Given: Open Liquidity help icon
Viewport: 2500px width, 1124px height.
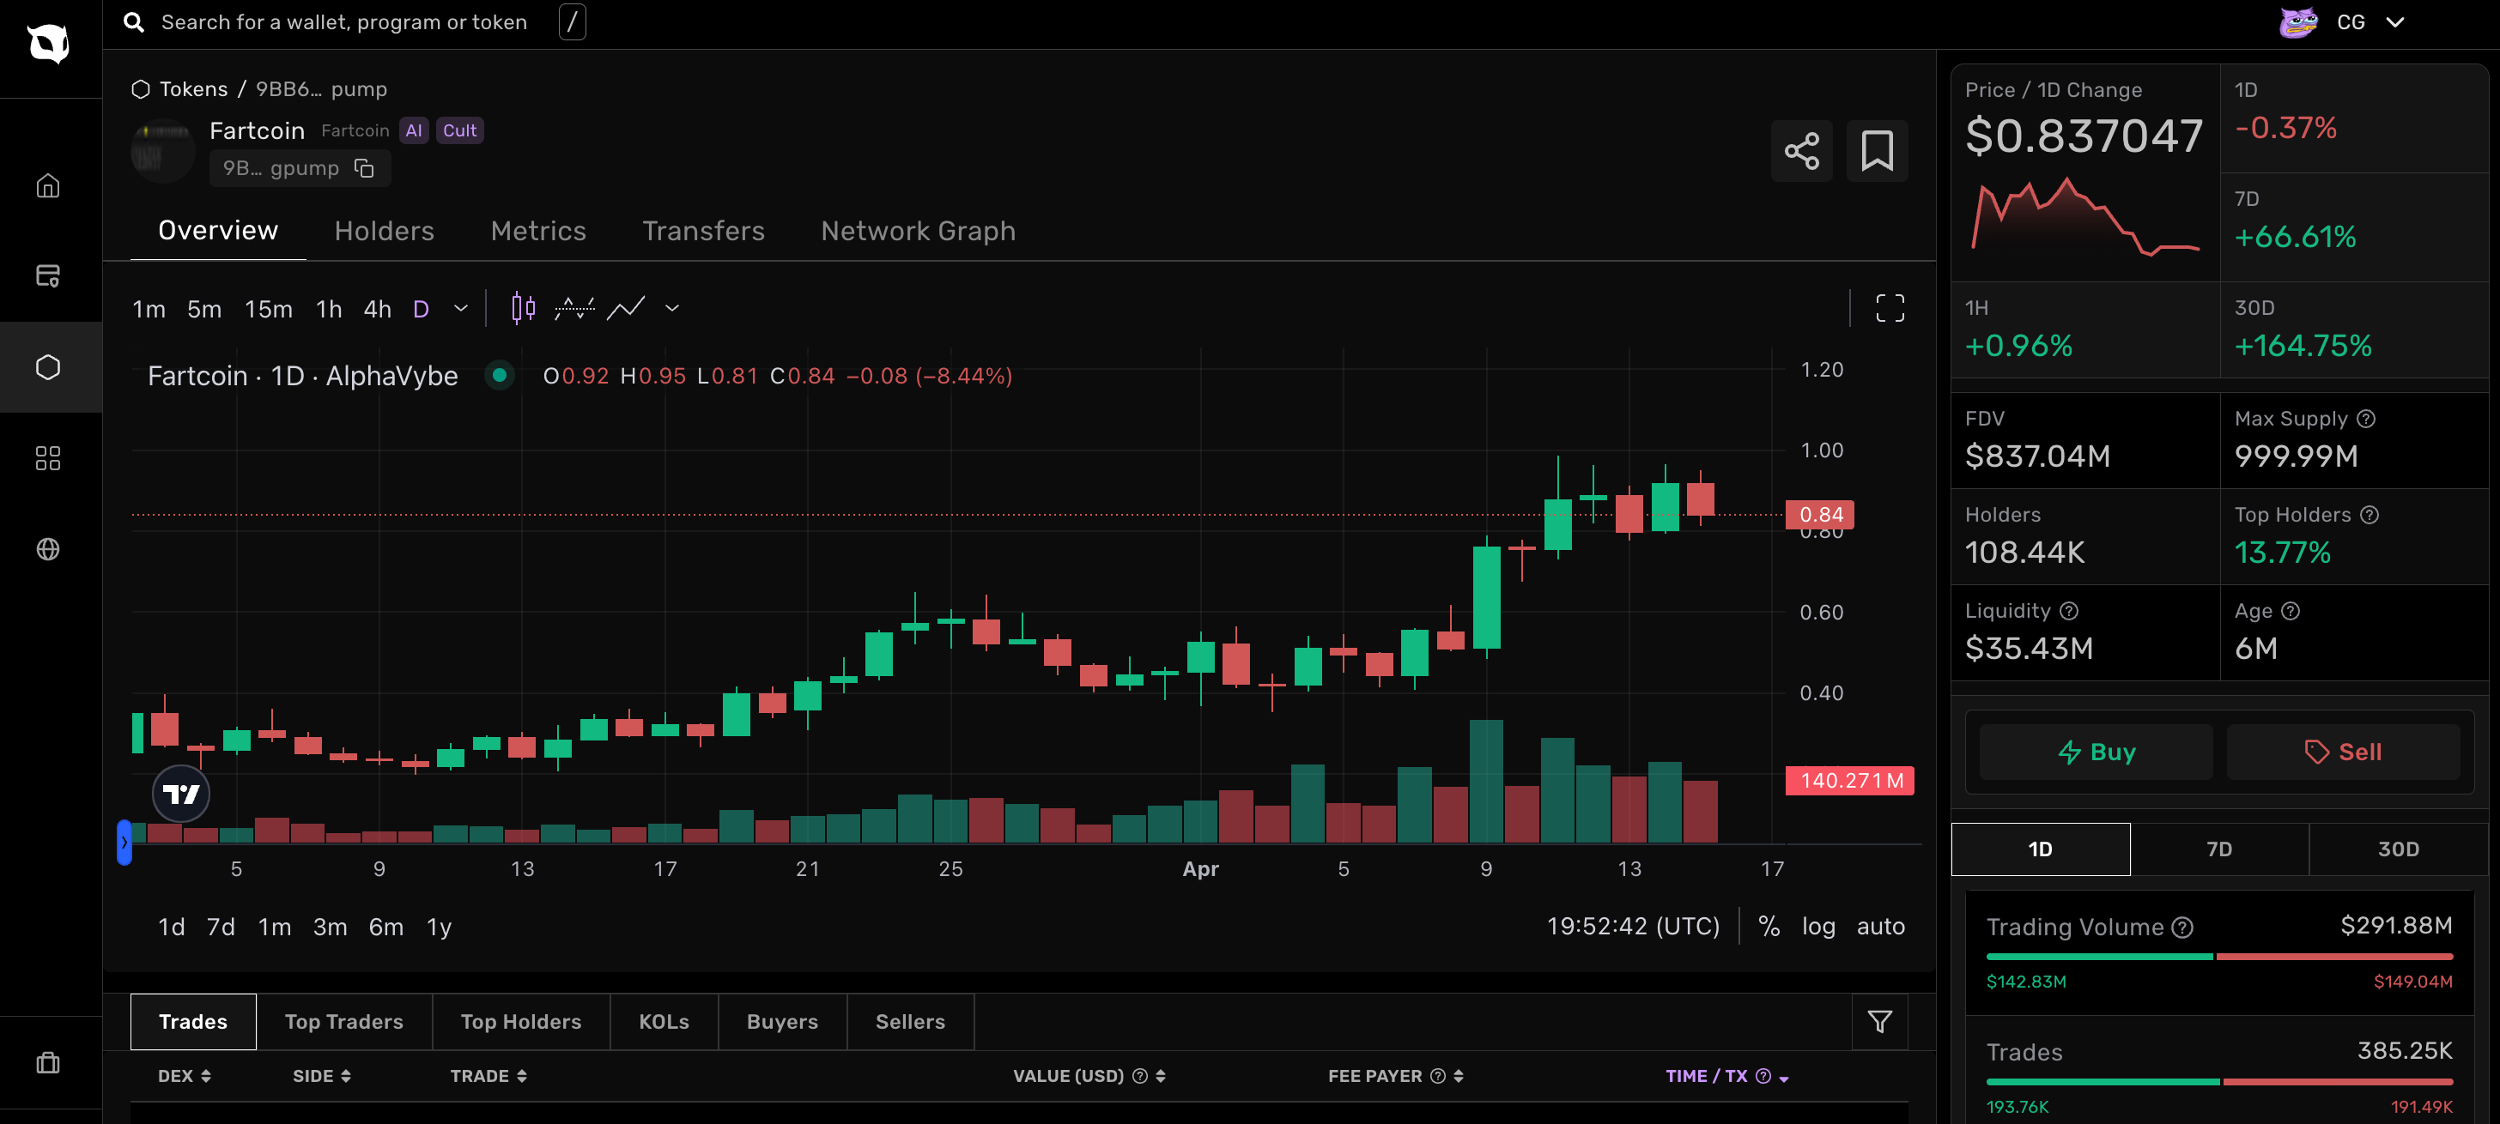Looking at the screenshot, I should tap(2069, 611).
